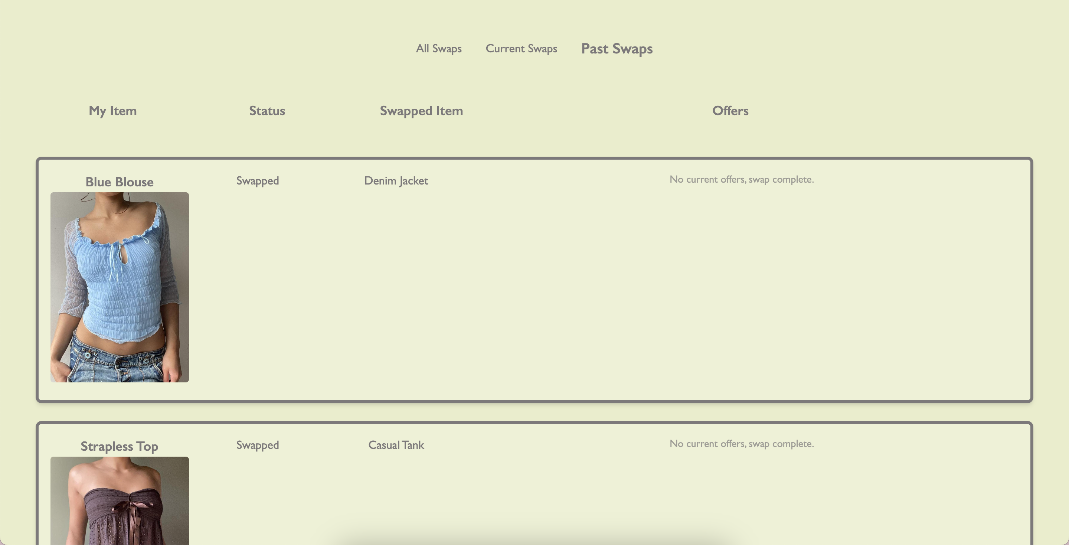This screenshot has height=545, width=1069.
Task: Select the Past Swaps tab
Action: pyautogui.click(x=617, y=49)
